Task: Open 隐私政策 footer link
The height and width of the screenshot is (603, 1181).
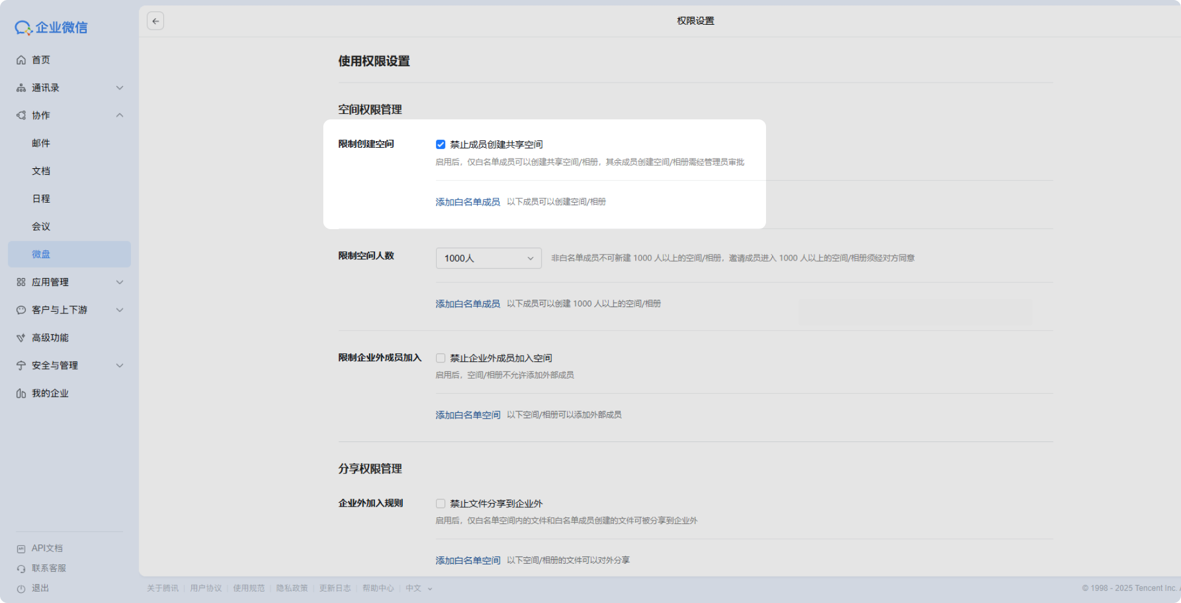Action: click(x=292, y=588)
